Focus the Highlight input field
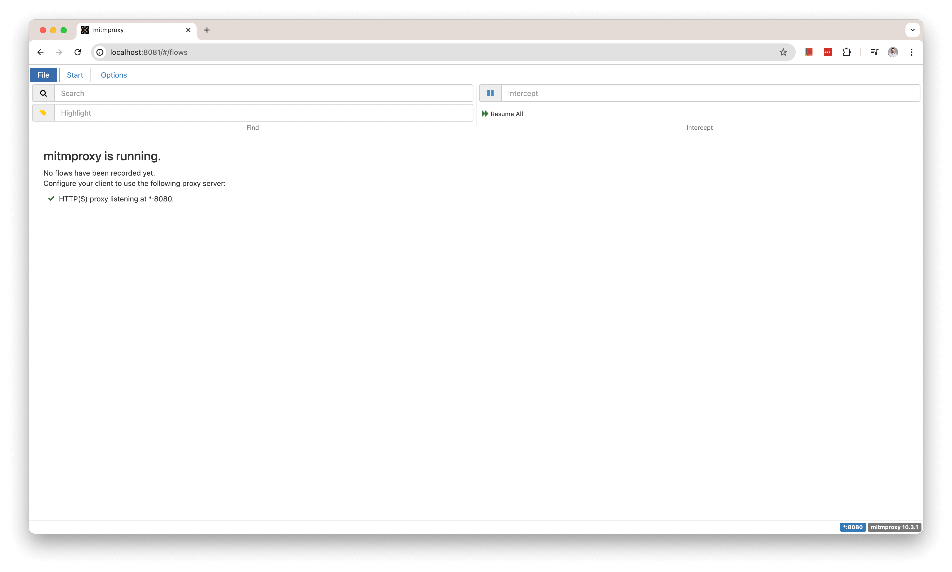952x572 pixels. [264, 113]
